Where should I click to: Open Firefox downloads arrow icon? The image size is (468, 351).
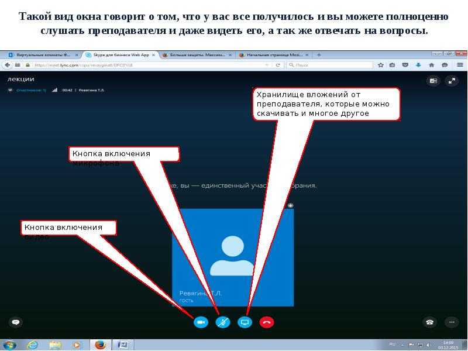418,65
